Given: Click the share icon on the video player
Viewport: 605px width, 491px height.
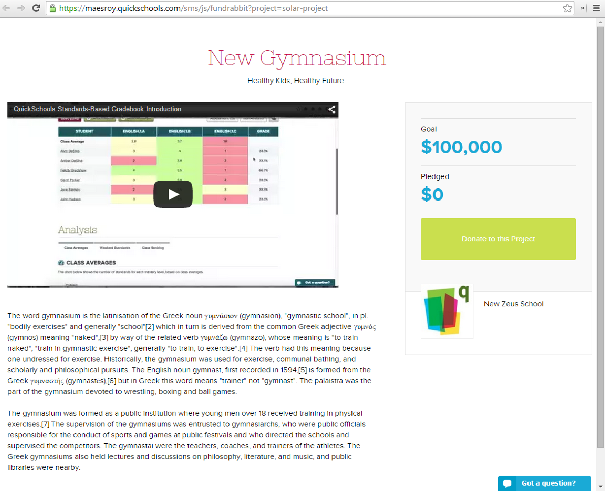Looking at the screenshot, I should [x=331, y=109].
